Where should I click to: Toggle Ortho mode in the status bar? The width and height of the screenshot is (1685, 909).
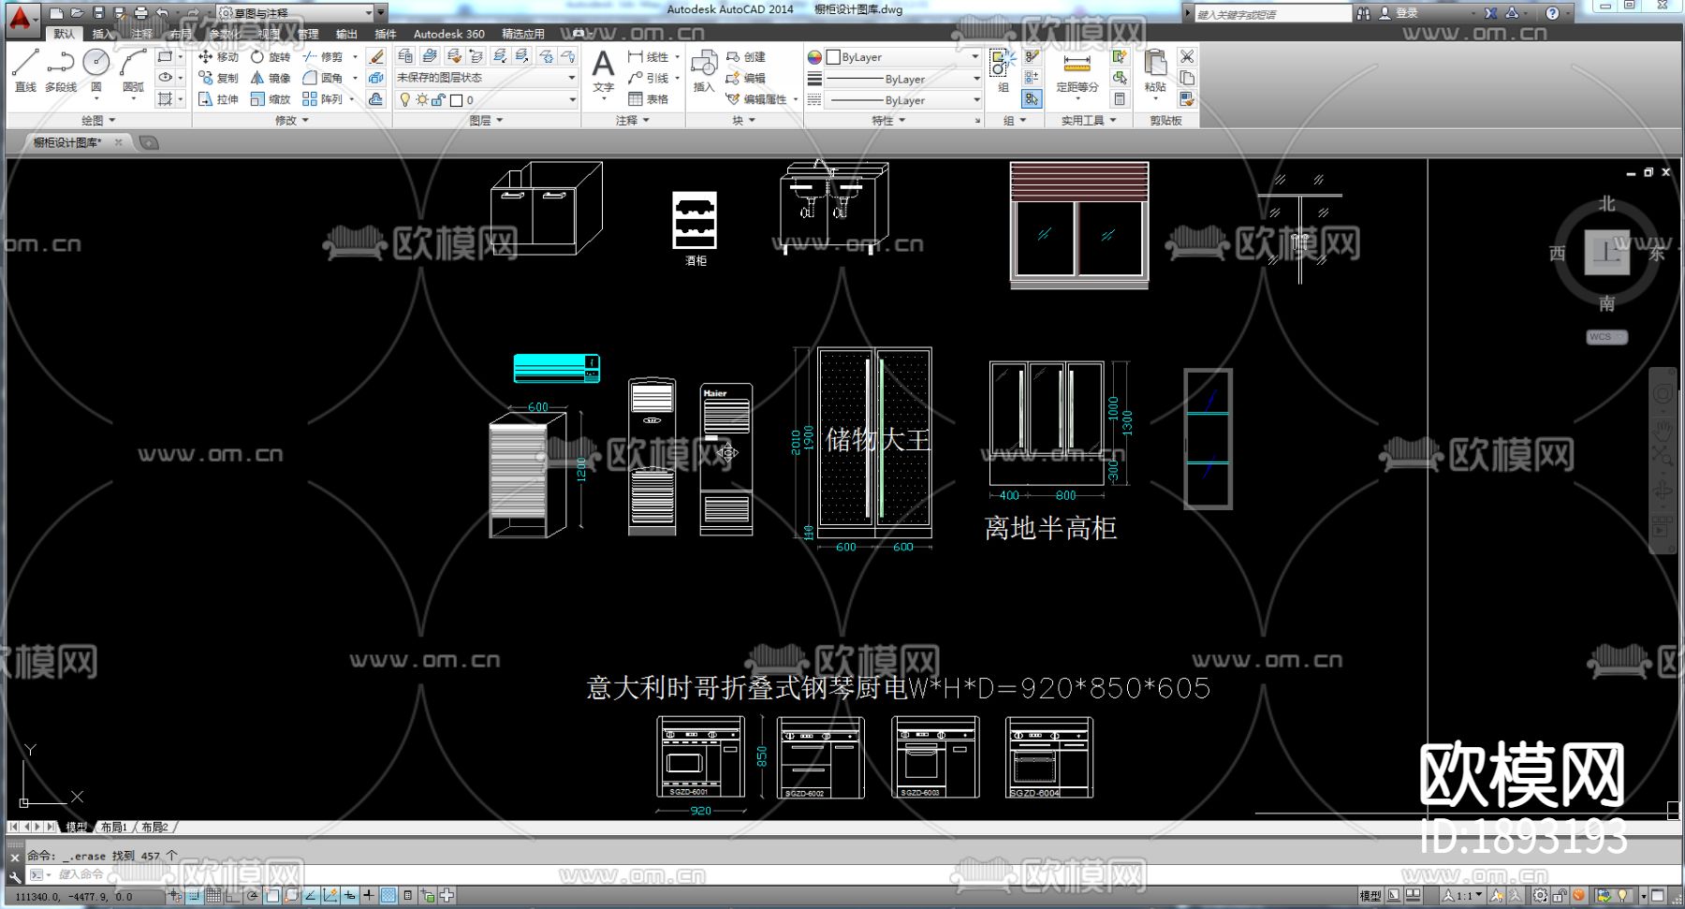click(x=233, y=896)
